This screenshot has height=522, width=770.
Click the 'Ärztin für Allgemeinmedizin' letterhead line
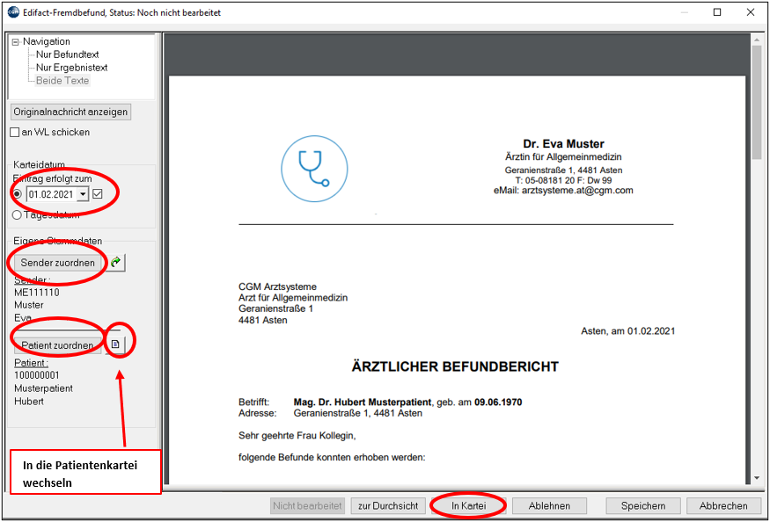click(563, 157)
